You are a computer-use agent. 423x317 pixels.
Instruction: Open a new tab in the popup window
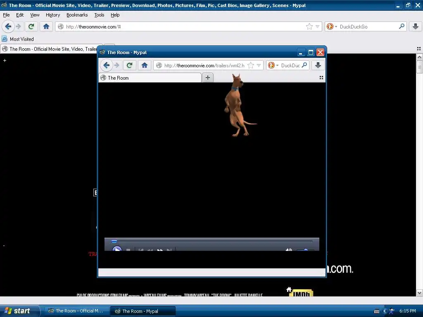tap(208, 78)
